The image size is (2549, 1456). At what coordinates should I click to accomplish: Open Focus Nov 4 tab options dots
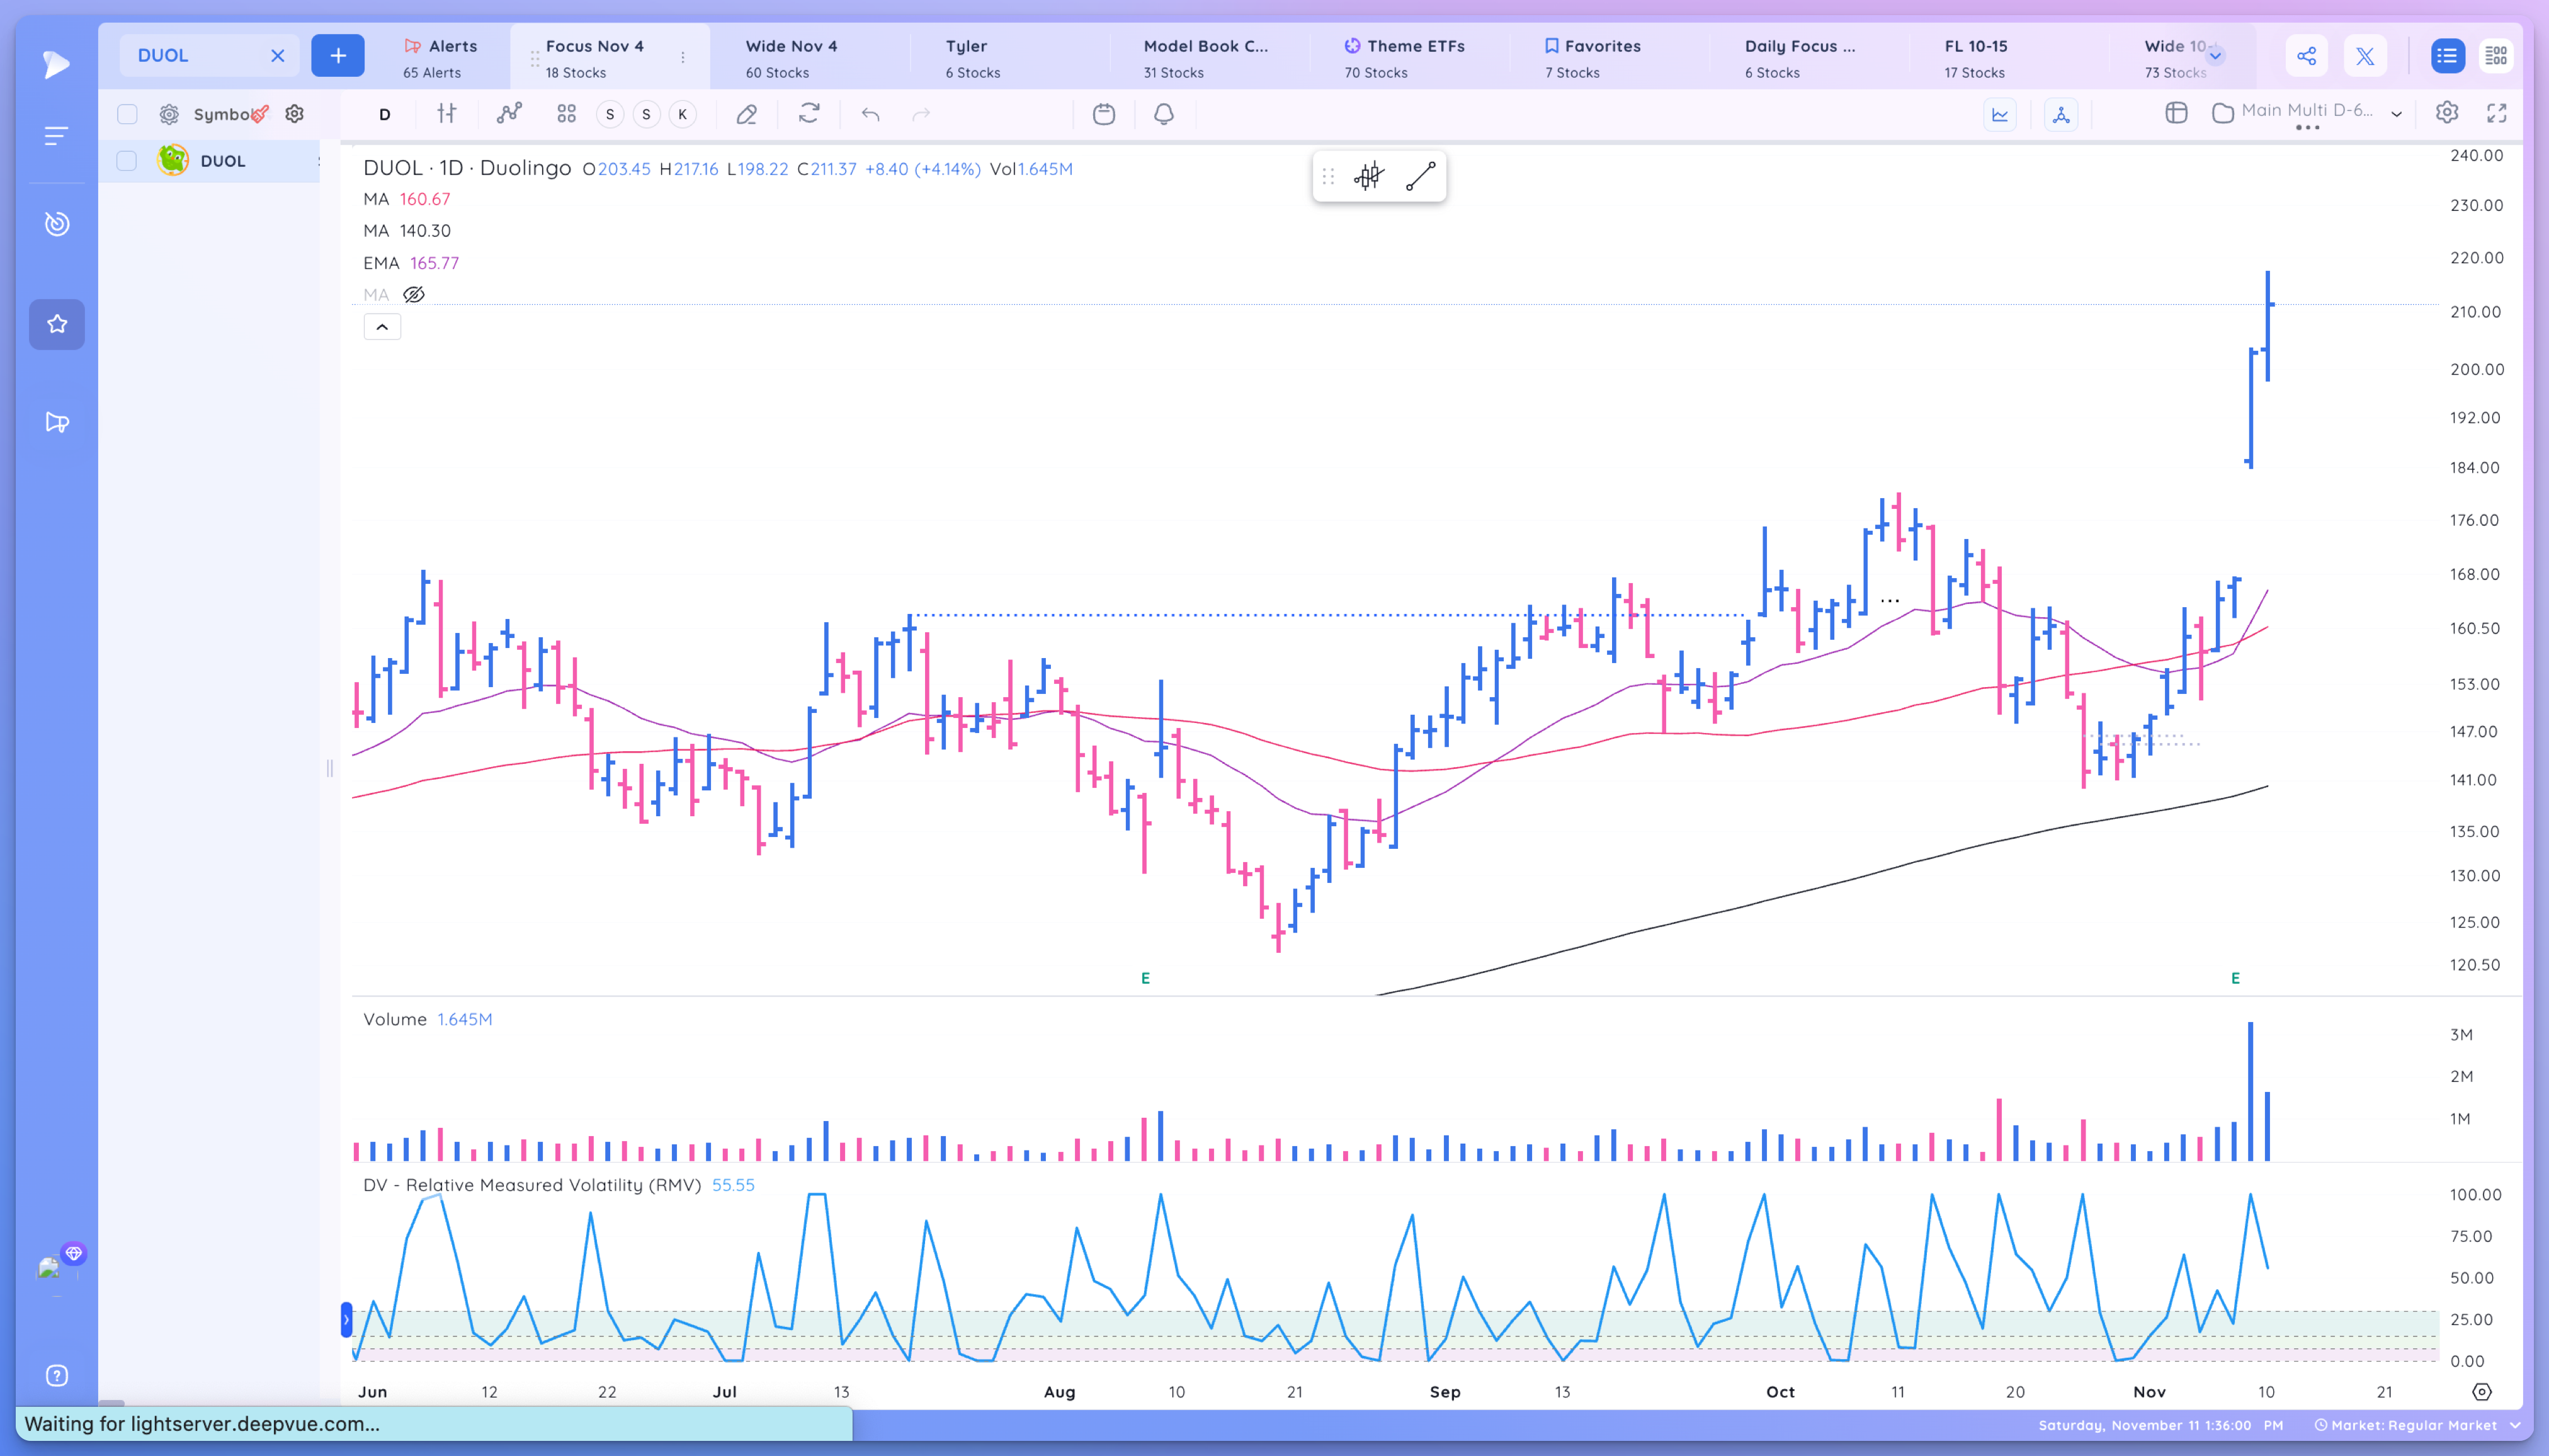[x=683, y=57]
